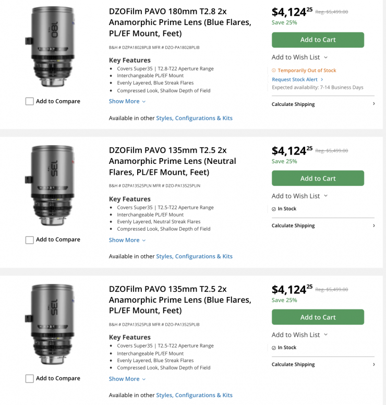Open Calculate Shipping arrow for 135mm Neutral lens
The height and width of the screenshot is (405, 386).
tap(373, 225)
